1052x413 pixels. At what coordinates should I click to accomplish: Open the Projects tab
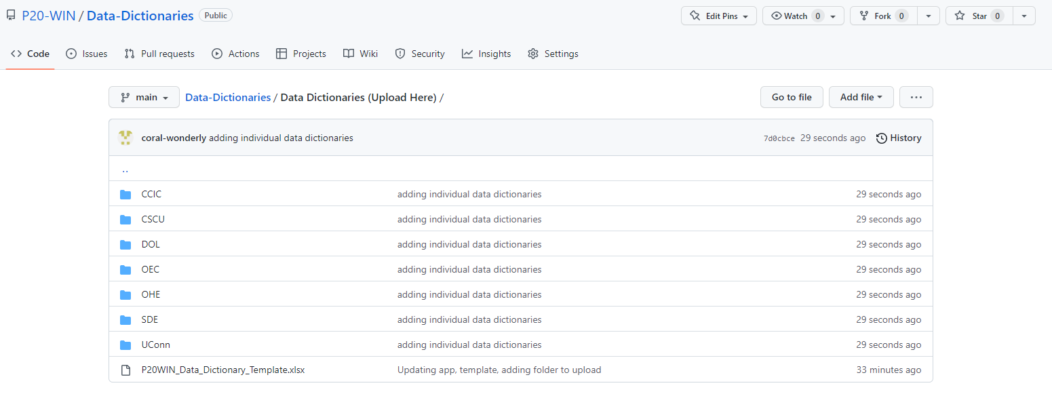(301, 54)
